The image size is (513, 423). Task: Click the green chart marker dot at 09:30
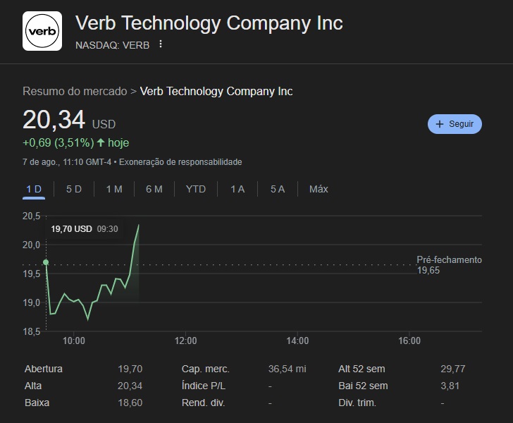(x=46, y=262)
